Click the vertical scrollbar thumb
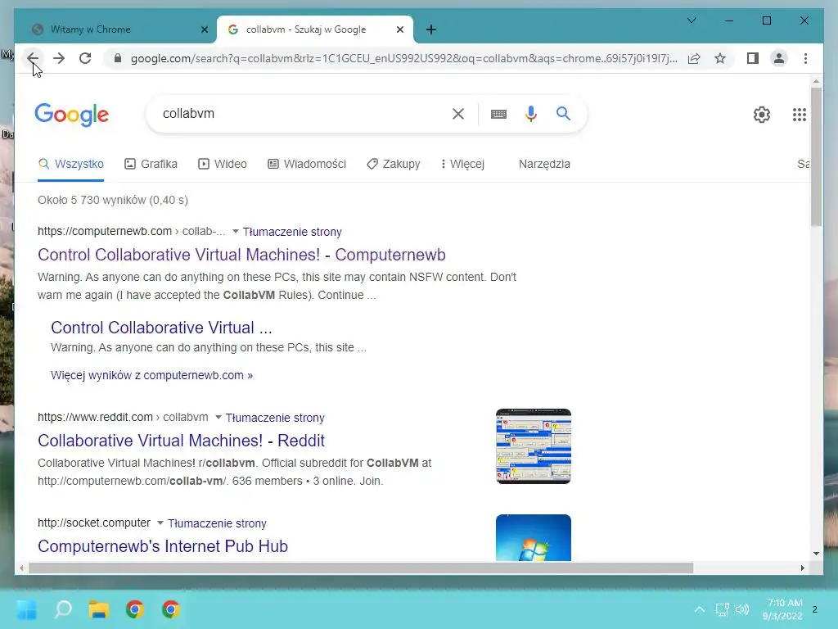Image resolution: width=838 pixels, height=629 pixels. [x=816, y=157]
